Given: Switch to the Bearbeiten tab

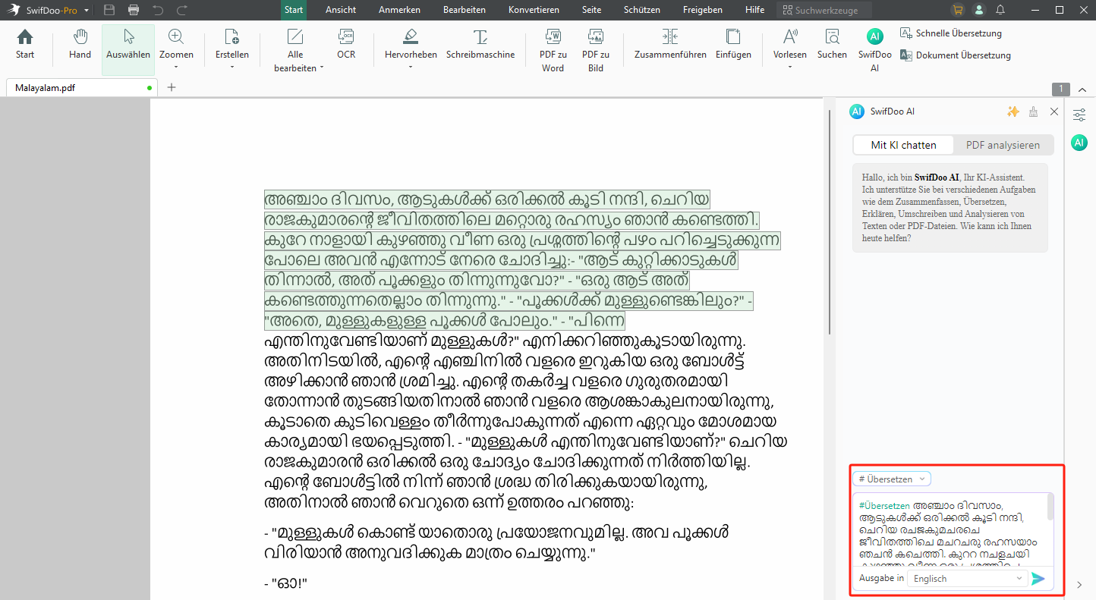Looking at the screenshot, I should tap(465, 10).
